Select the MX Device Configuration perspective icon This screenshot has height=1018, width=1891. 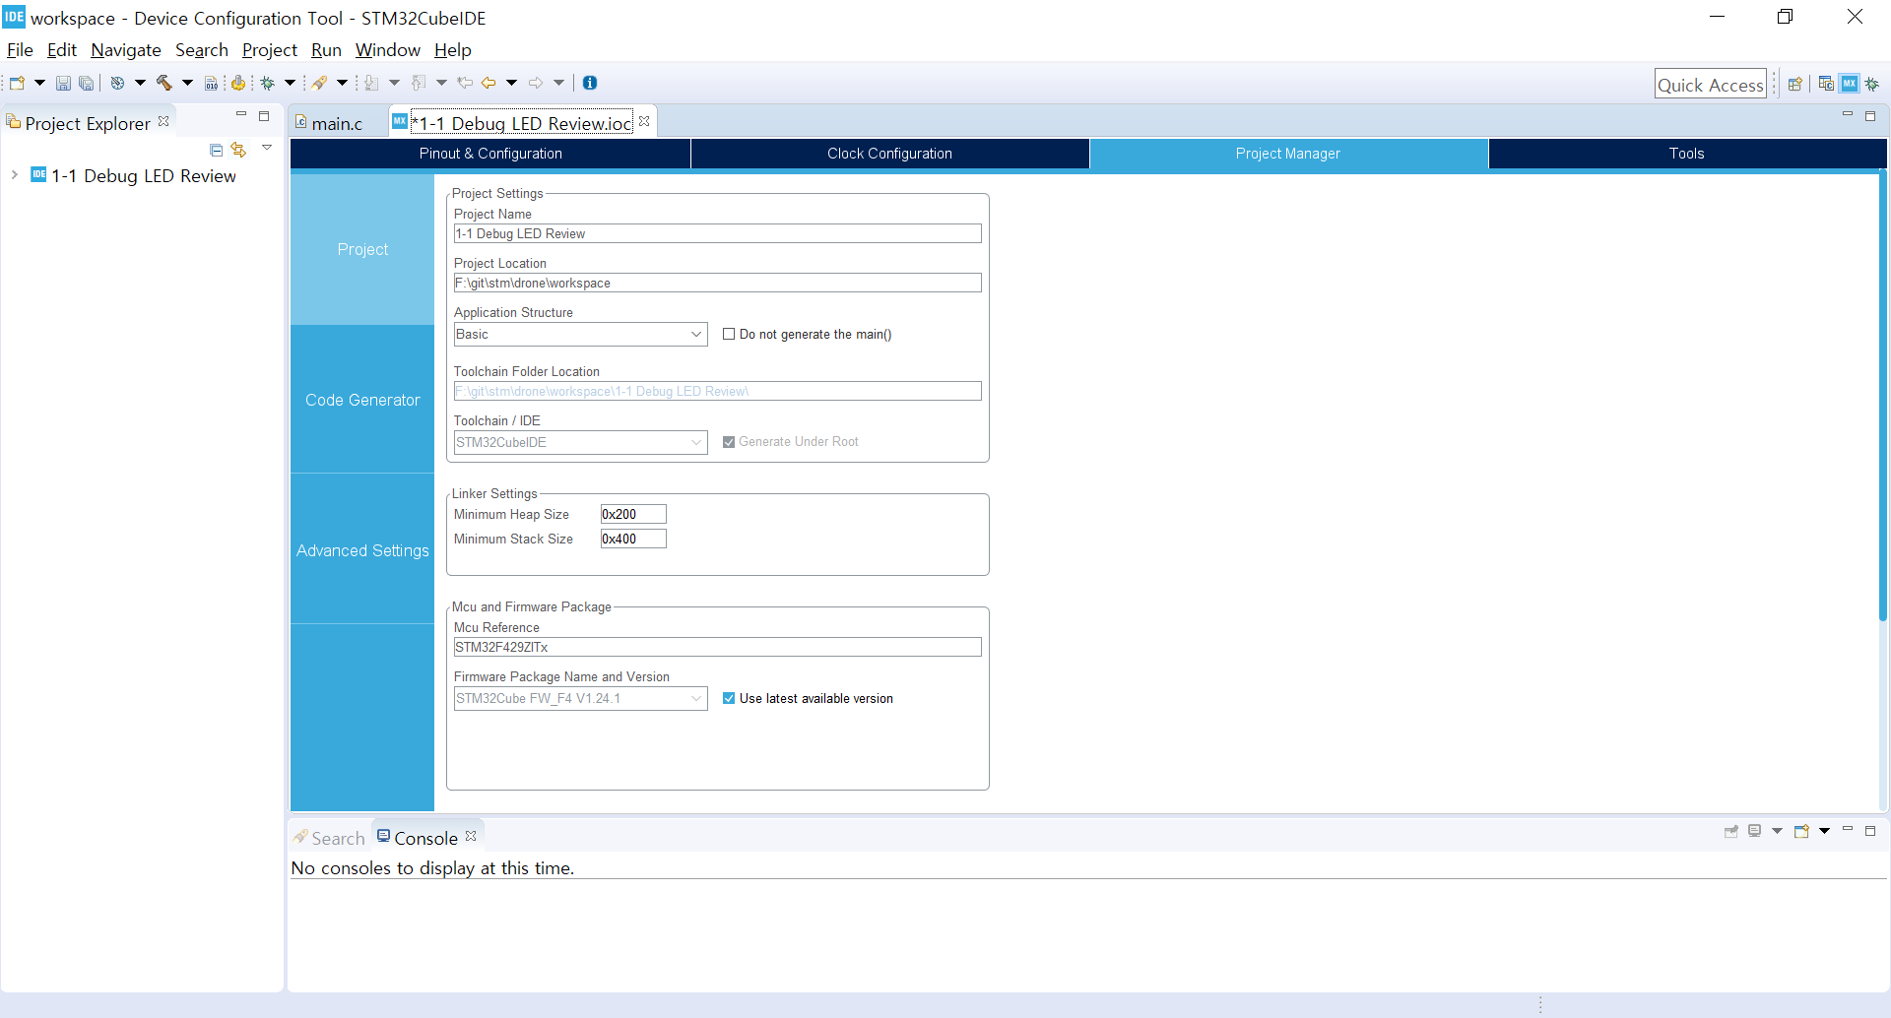pyautogui.click(x=1850, y=84)
